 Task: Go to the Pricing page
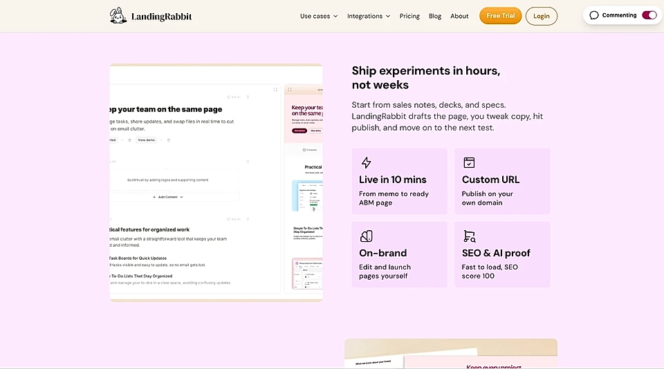[x=409, y=16]
